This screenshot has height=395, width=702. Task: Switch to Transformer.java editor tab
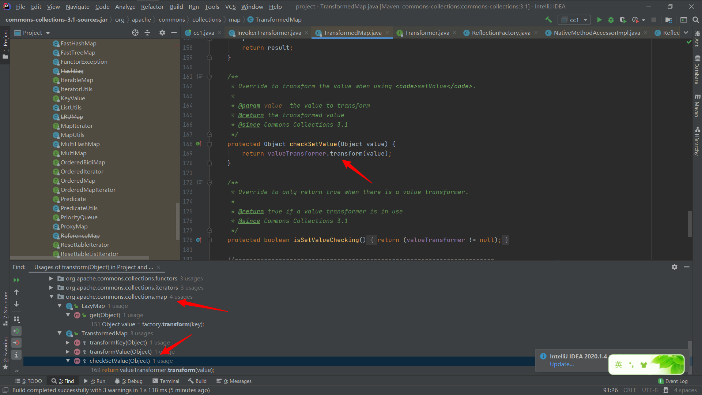click(427, 33)
